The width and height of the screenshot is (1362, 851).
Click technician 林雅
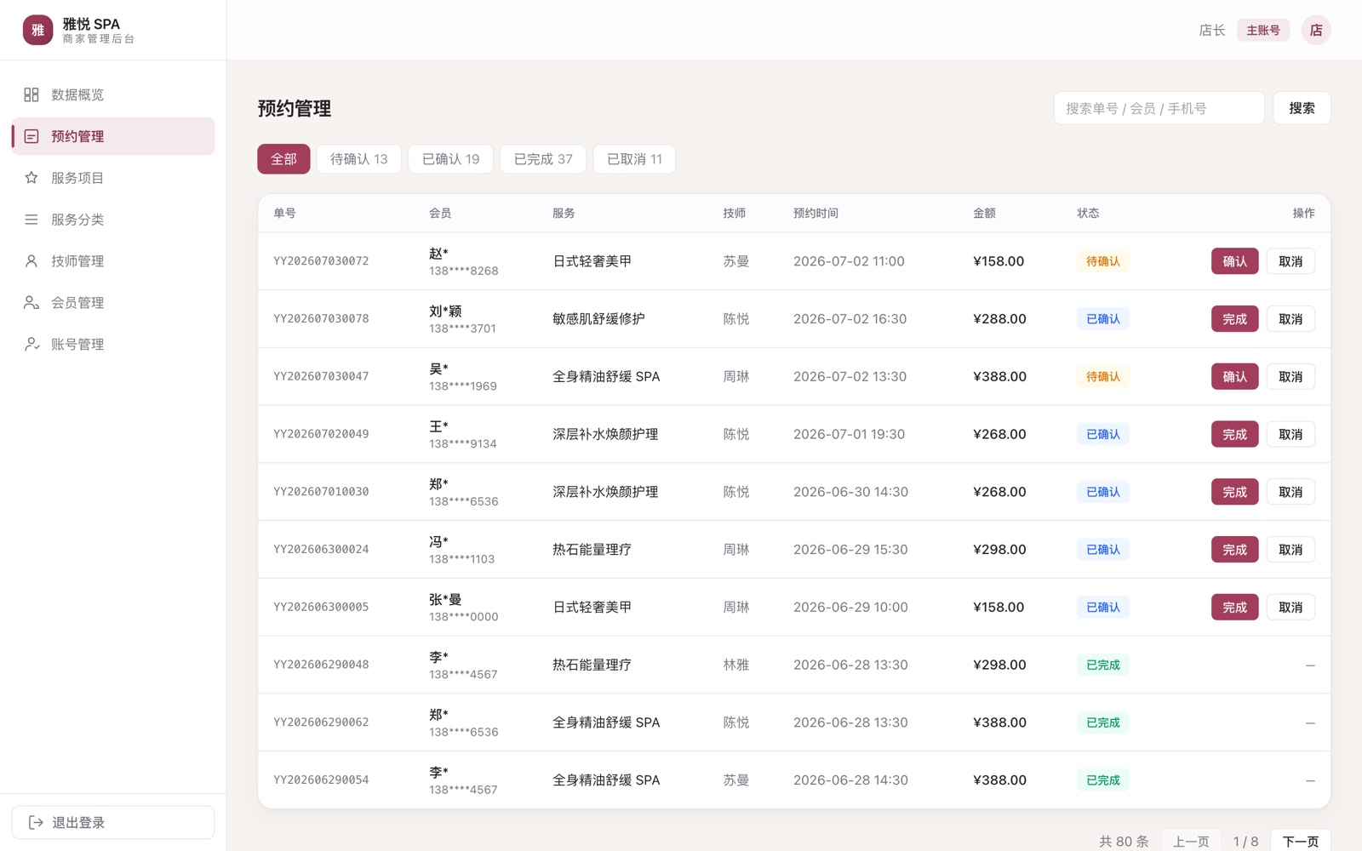pos(736,665)
